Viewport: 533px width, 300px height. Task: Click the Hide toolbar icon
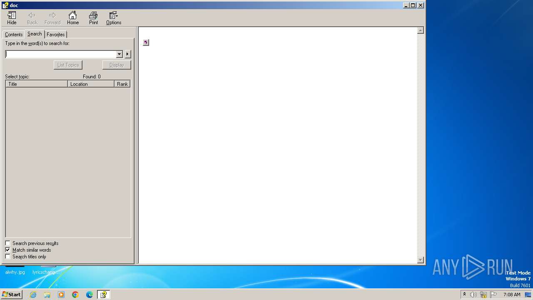pos(12,18)
